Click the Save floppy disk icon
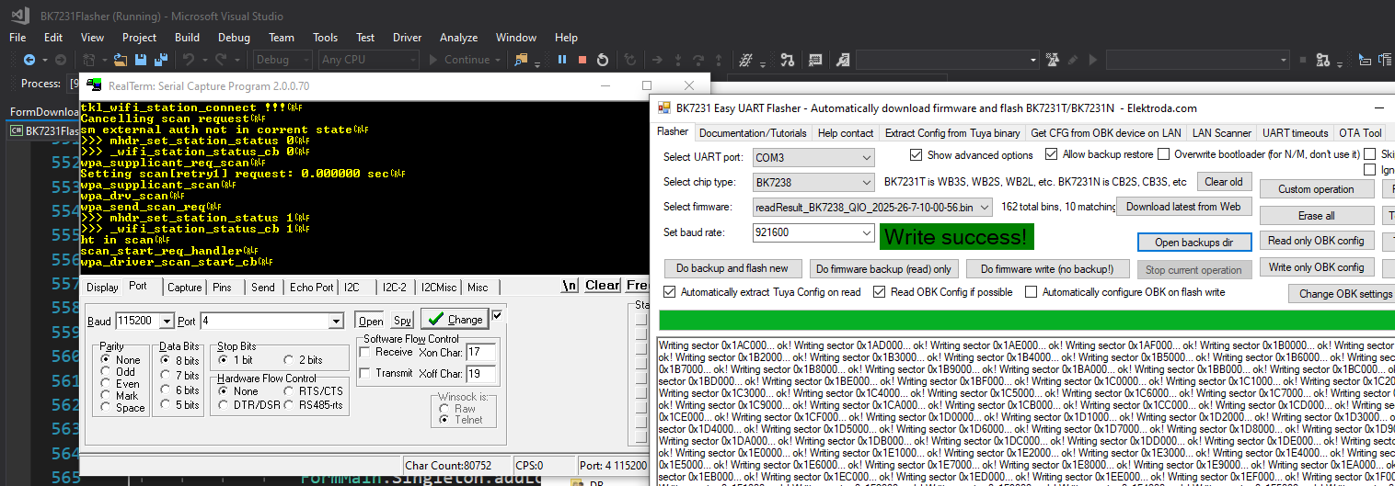 pos(141,60)
